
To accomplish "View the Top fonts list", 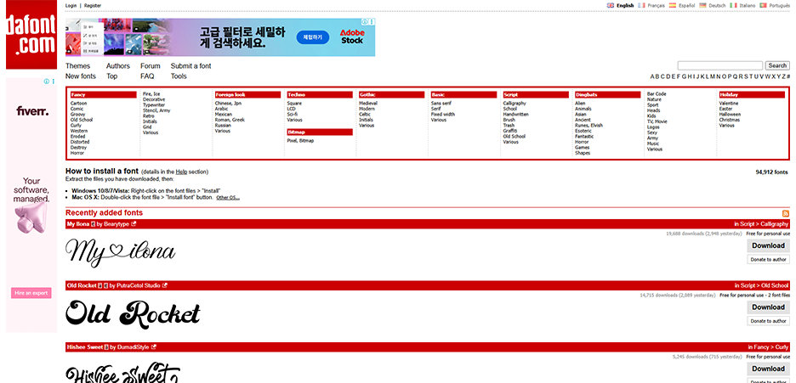I will [x=111, y=76].
